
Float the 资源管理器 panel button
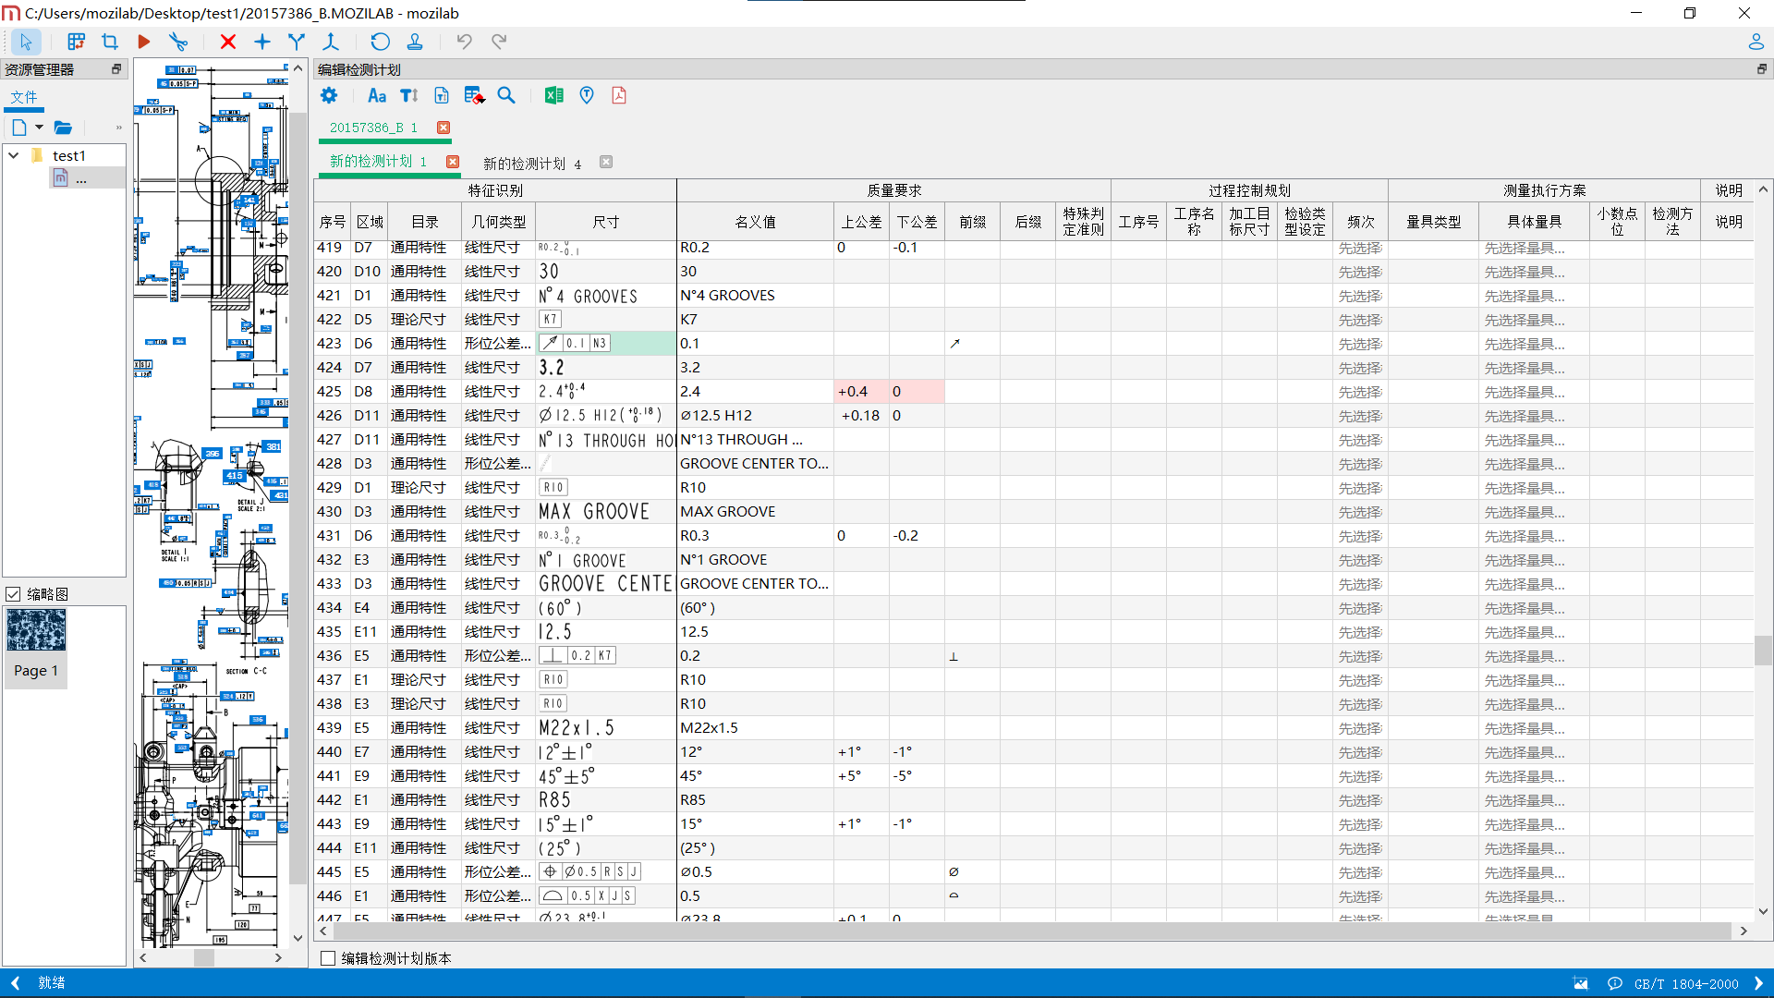pyautogui.click(x=116, y=69)
